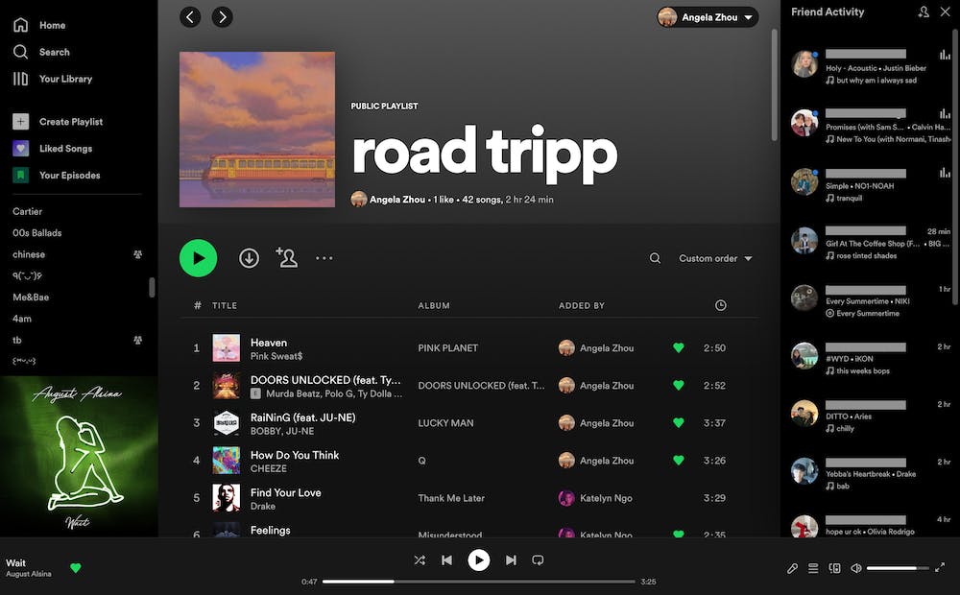Image resolution: width=960 pixels, height=595 pixels.
Task: Open the connect to a device icon
Action: pos(834,568)
